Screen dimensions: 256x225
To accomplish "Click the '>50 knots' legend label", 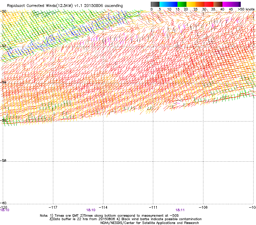I will coord(246,9).
